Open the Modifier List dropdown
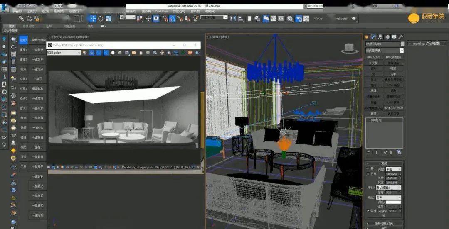The image size is (449, 229). point(385,50)
